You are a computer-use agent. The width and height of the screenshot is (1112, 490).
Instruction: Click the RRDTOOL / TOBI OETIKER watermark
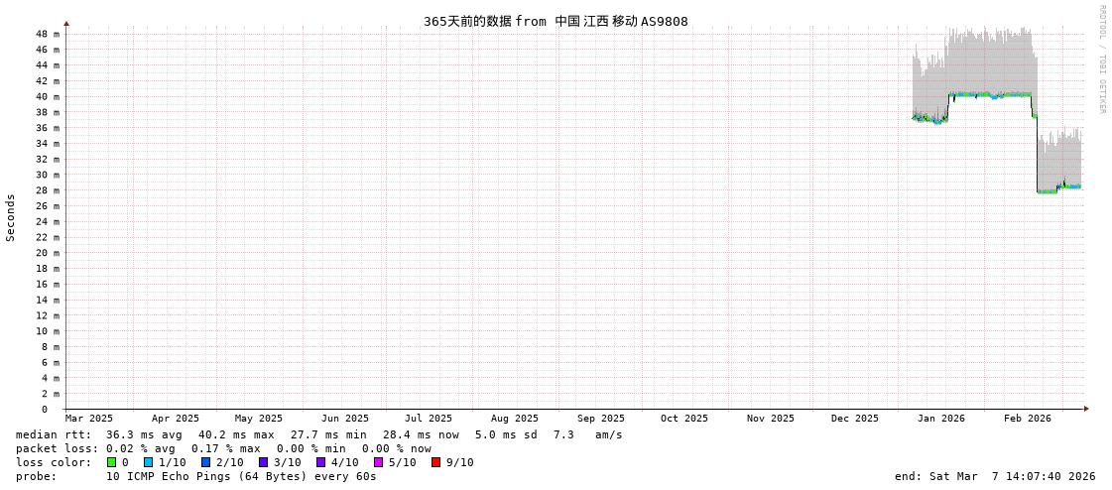1101,60
